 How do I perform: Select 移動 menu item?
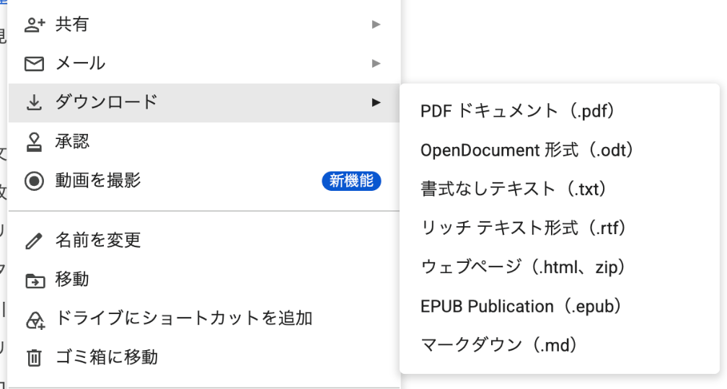click(x=203, y=280)
